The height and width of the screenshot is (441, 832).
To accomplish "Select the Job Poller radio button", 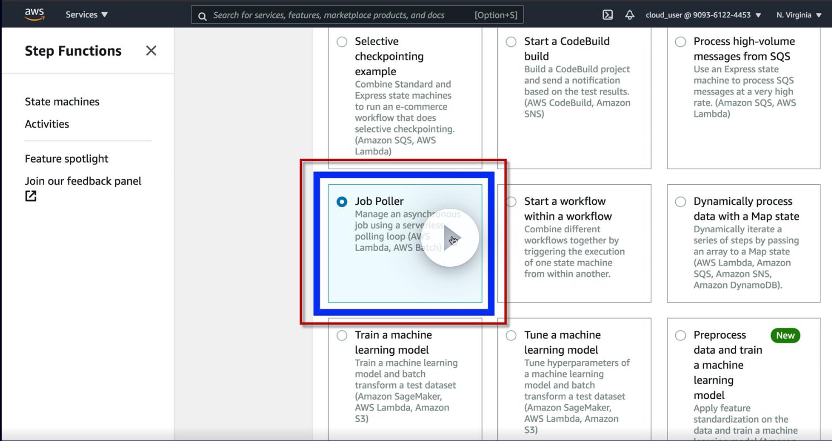I will 342,202.
